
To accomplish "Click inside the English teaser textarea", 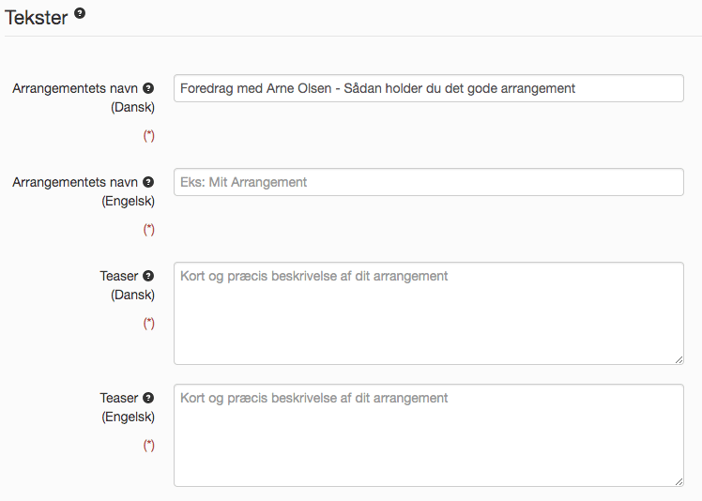I will tap(429, 435).
